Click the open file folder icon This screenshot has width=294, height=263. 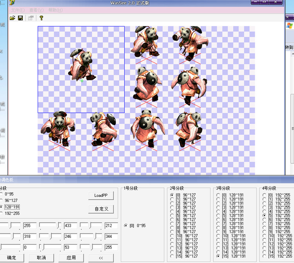click(x=13, y=18)
